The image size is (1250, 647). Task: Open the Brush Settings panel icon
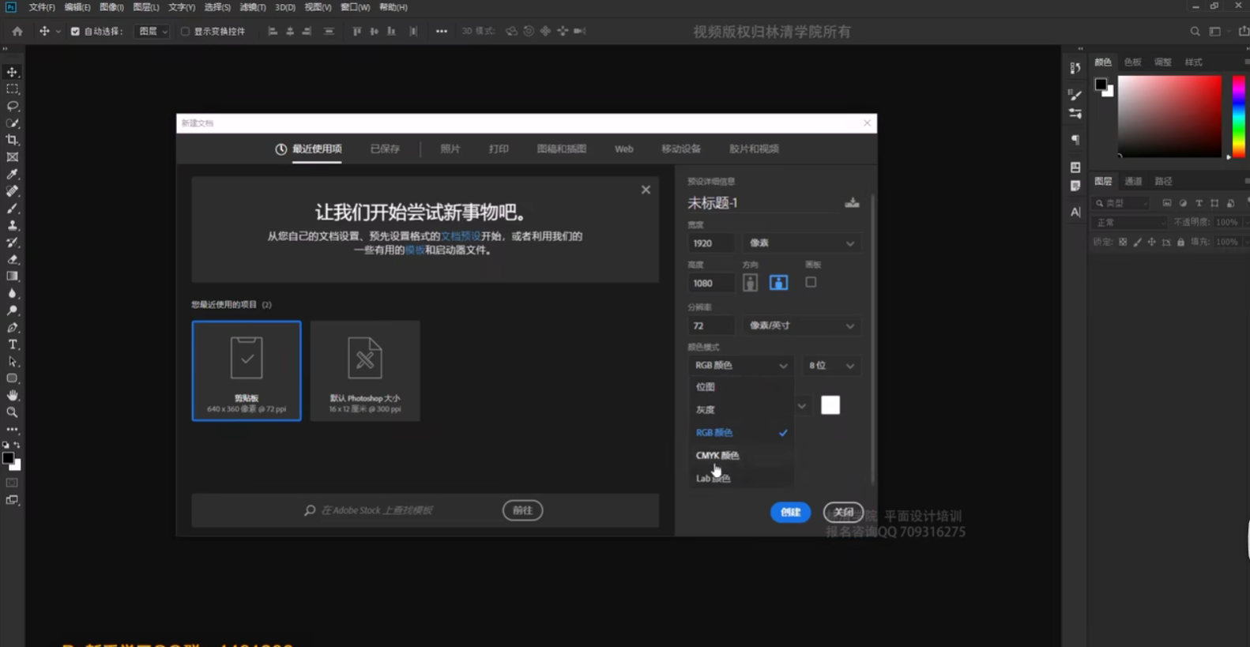tap(1075, 95)
